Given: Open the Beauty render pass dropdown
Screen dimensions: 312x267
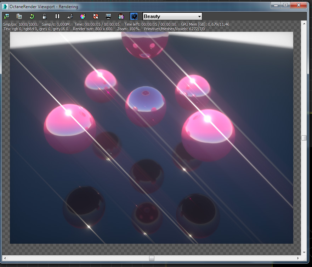Looking at the screenshot, I should point(172,16).
